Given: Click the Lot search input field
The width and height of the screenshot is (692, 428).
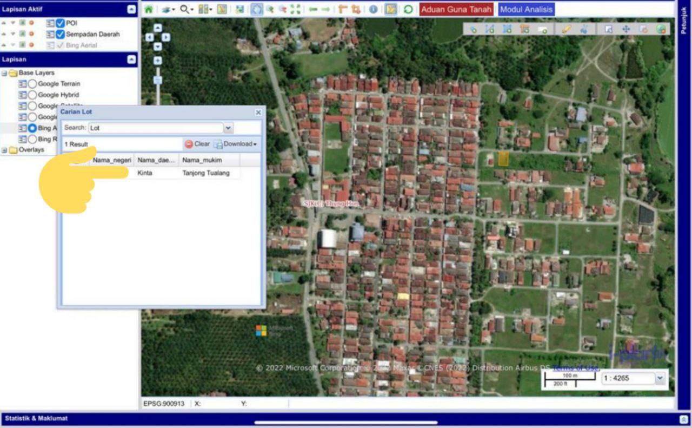Looking at the screenshot, I should coord(156,128).
